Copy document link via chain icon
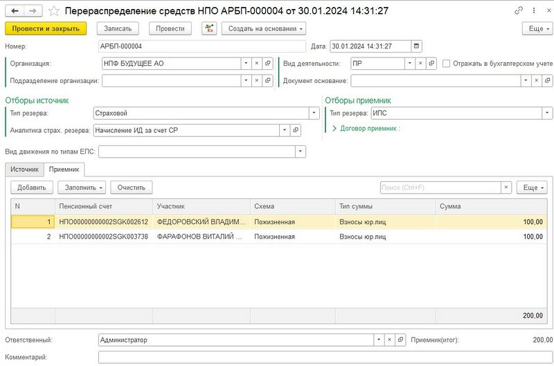 tap(519, 11)
